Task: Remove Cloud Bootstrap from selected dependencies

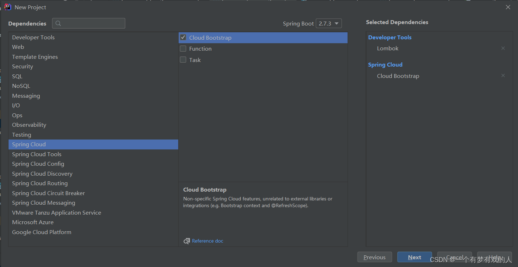Action: point(503,75)
